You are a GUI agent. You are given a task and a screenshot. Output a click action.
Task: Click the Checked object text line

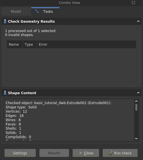coord(58,103)
